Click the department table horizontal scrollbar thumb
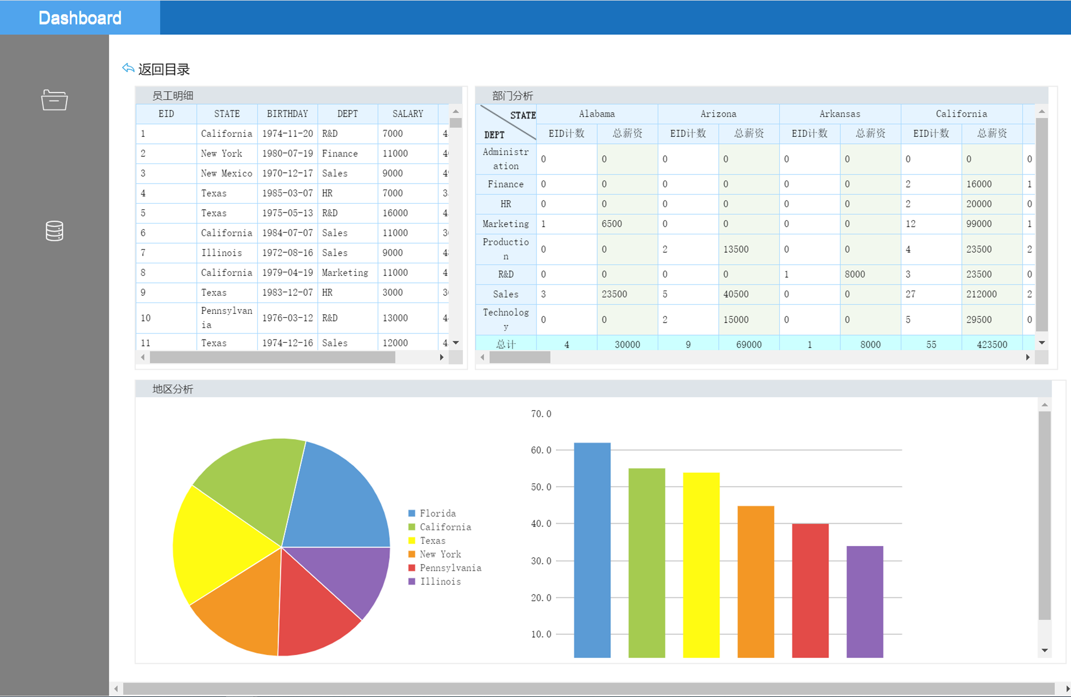 pyautogui.click(x=520, y=357)
